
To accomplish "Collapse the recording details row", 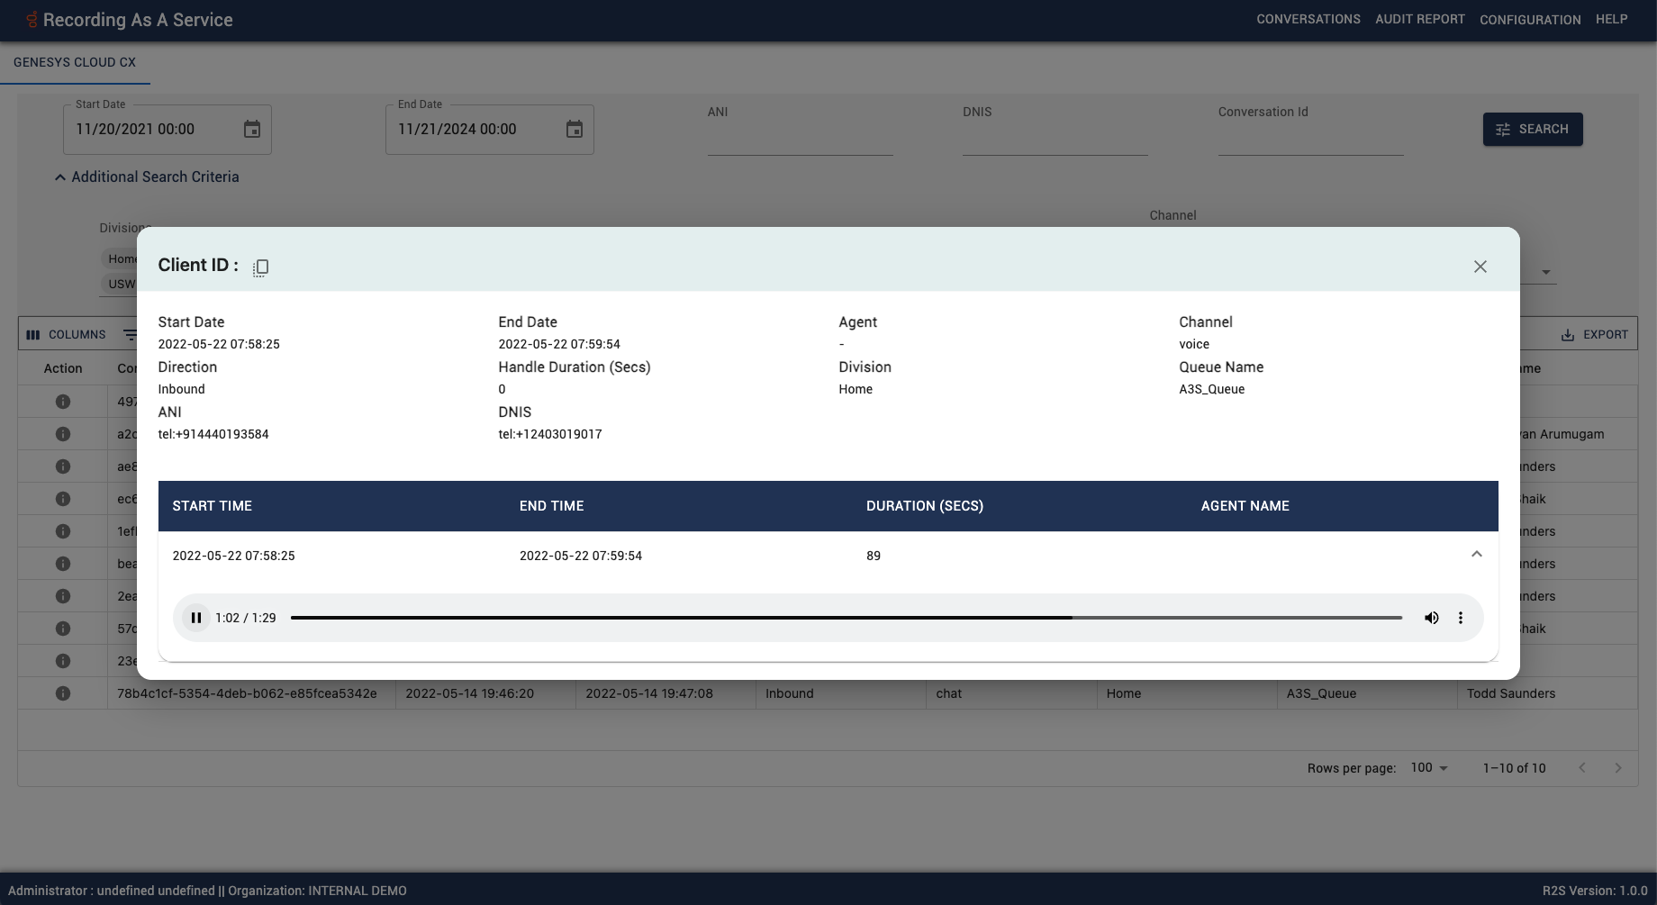I will [x=1476, y=555].
